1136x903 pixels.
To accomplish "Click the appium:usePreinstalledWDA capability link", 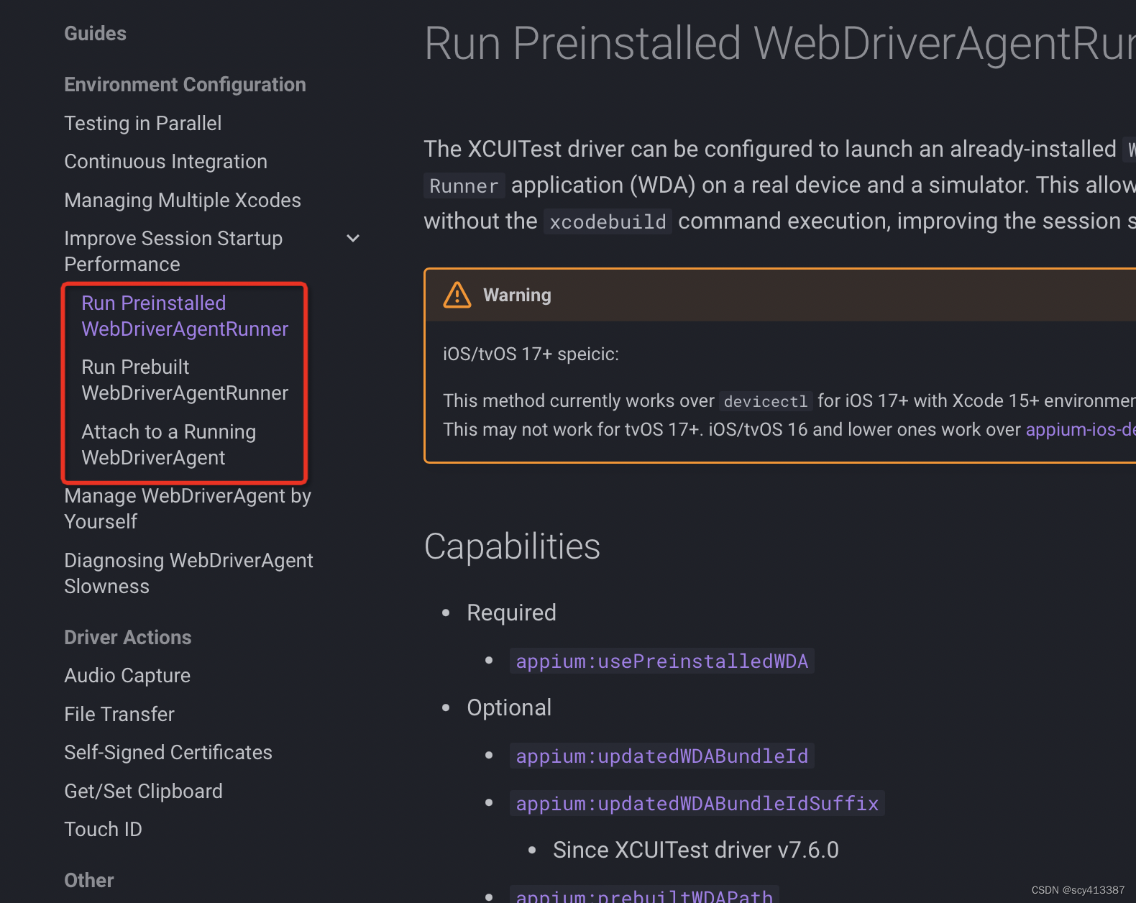I will point(662,661).
